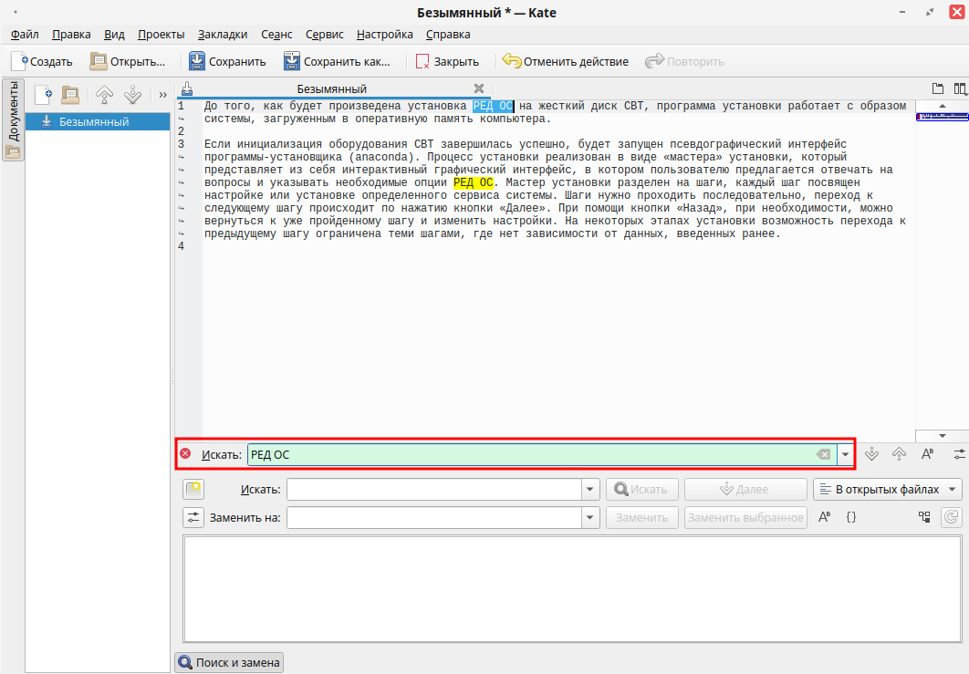Expand hidden Documents toolbar items via chevron
Screen dimensions: 969x674
162,94
